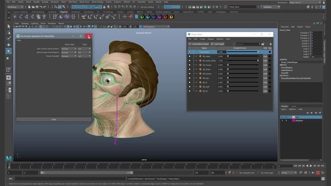Toggle V visibility of Skeleton layer
This screenshot has height=186, width=331.
[282, 120]
